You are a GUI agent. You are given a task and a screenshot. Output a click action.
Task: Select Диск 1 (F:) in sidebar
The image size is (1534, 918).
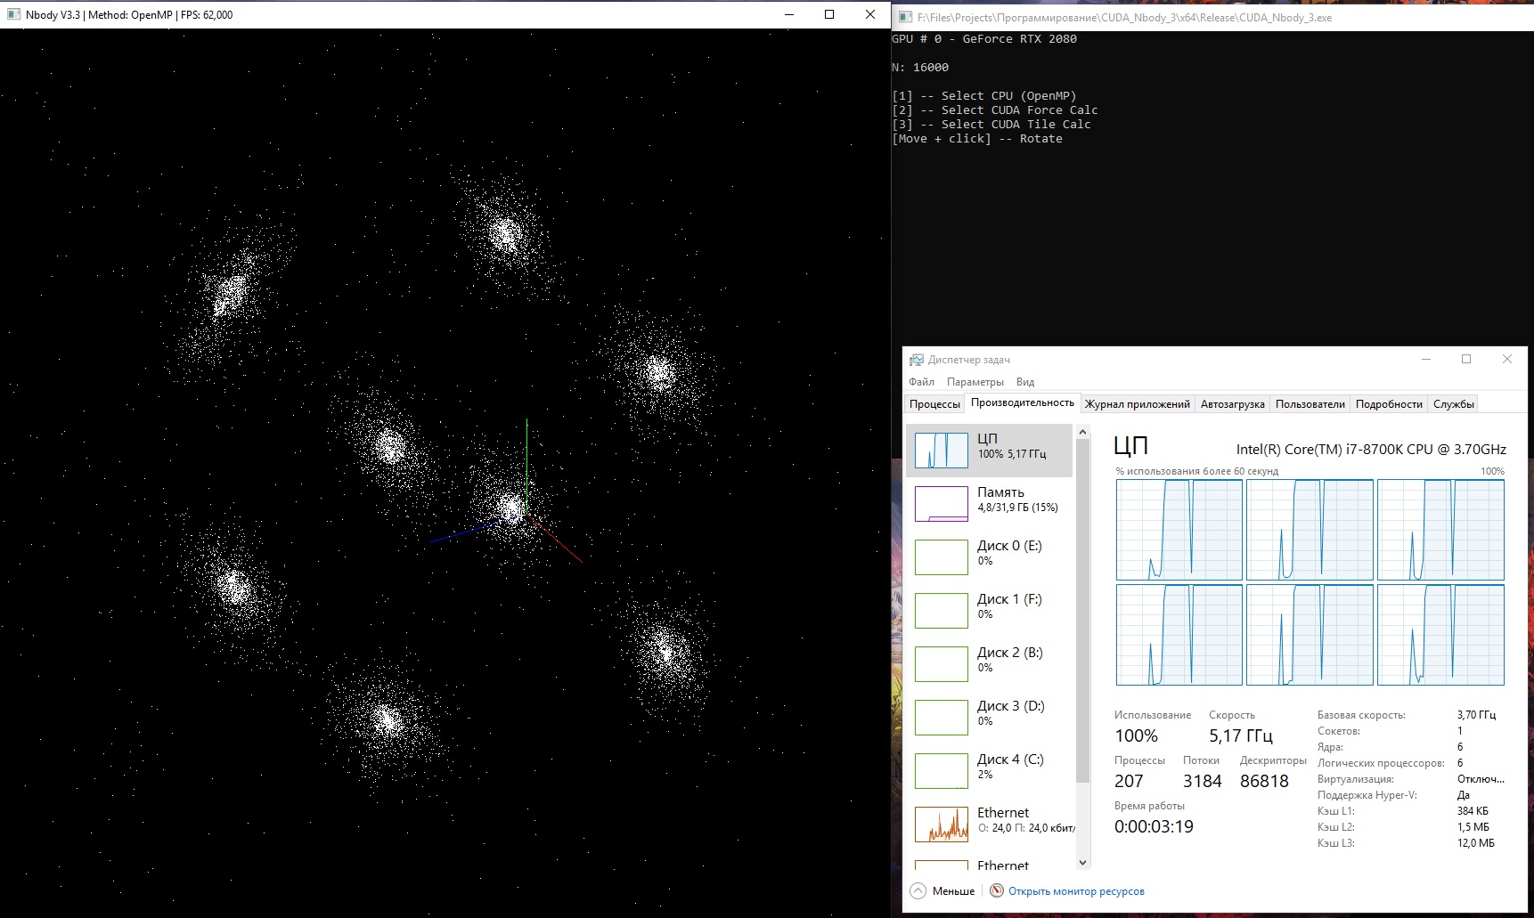point(989,610)
